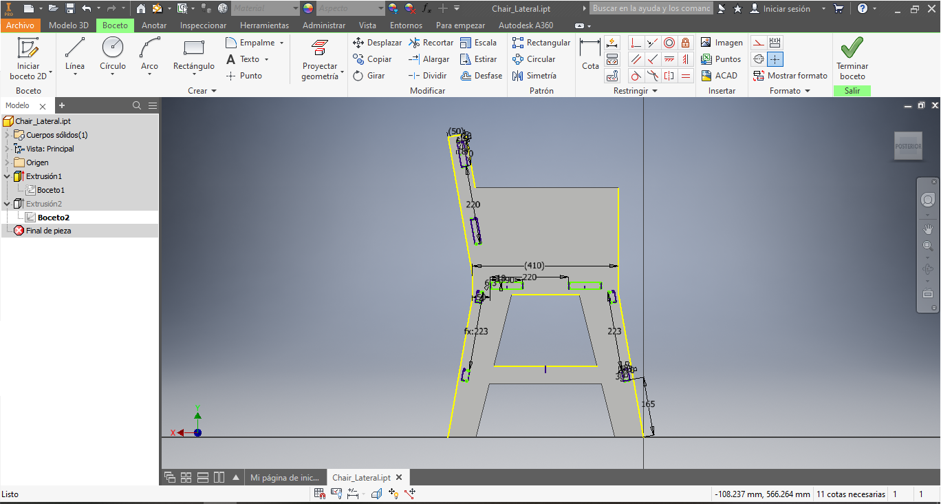
Task: Click the clear appearance swatch icon
Action: [410, 9]
